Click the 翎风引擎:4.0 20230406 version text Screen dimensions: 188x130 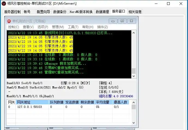tap(116, 96)
